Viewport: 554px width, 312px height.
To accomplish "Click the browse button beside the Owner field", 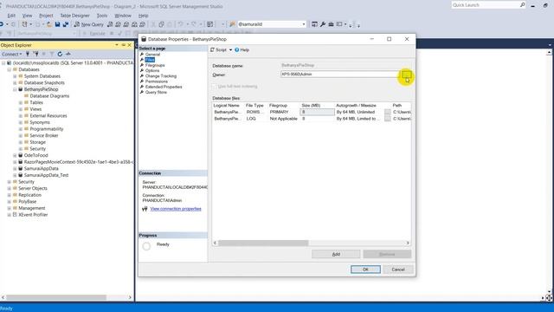I will [x=406, y=75].
